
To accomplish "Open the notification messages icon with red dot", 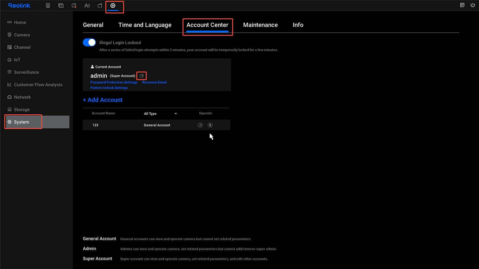I will (74, 5).
